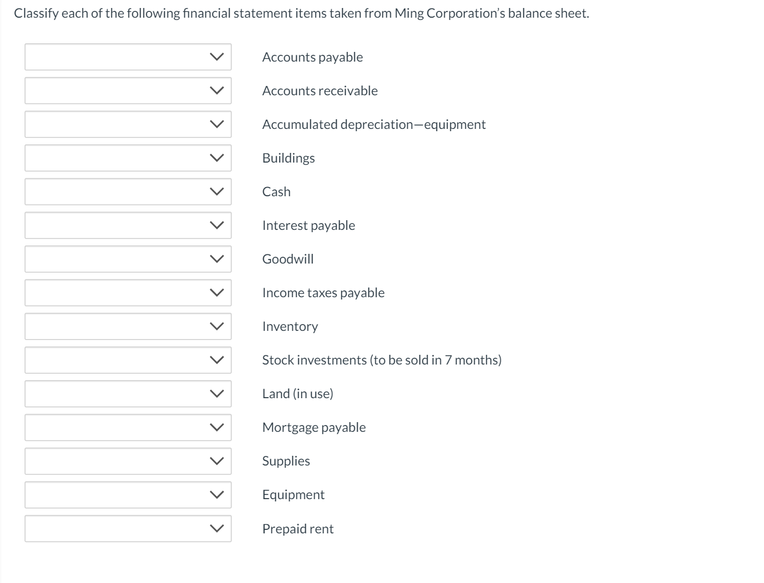Image resolution: width=764 pixels, height=583 pixels.
Task: Expand the Mortgage payable dropdown
Action: click(128, 427)
